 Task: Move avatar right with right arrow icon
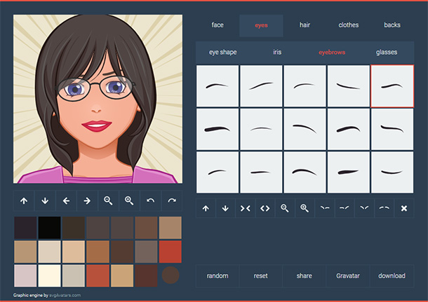(x=87, y=201)
